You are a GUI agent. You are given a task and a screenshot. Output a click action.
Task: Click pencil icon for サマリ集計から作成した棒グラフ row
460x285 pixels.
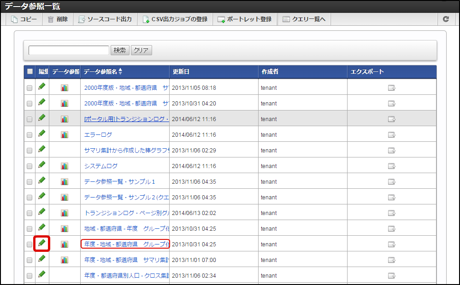pyautogui.click(x=42, y=149)
